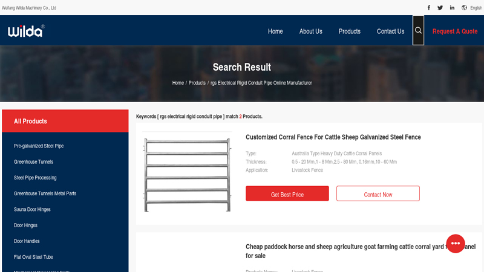
Task: Open the About Us menu item
Action: coord(310,31)
